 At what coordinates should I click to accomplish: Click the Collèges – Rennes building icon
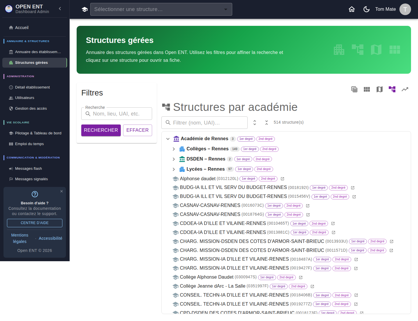182,149
